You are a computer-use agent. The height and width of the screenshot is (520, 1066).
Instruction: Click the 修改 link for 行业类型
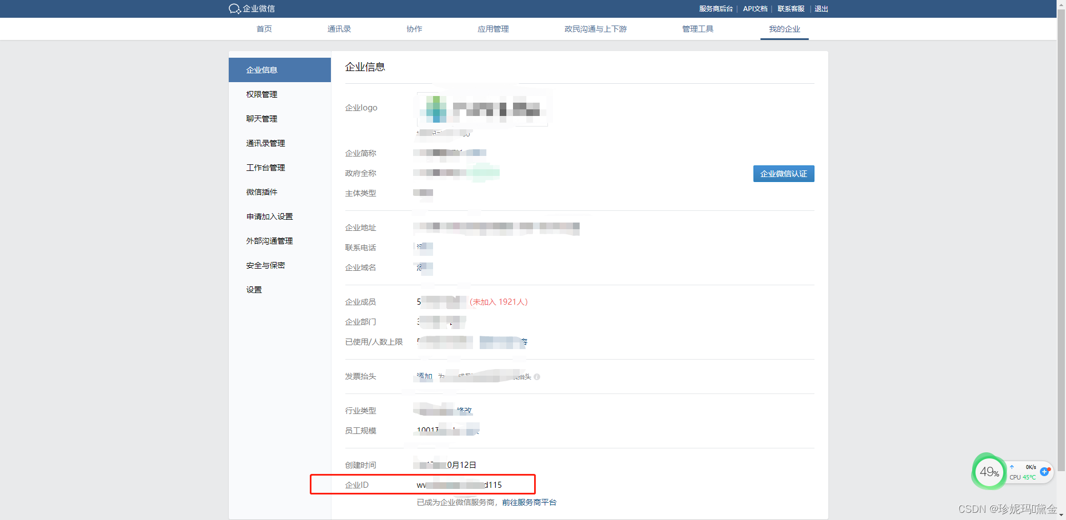click(464, 411)
